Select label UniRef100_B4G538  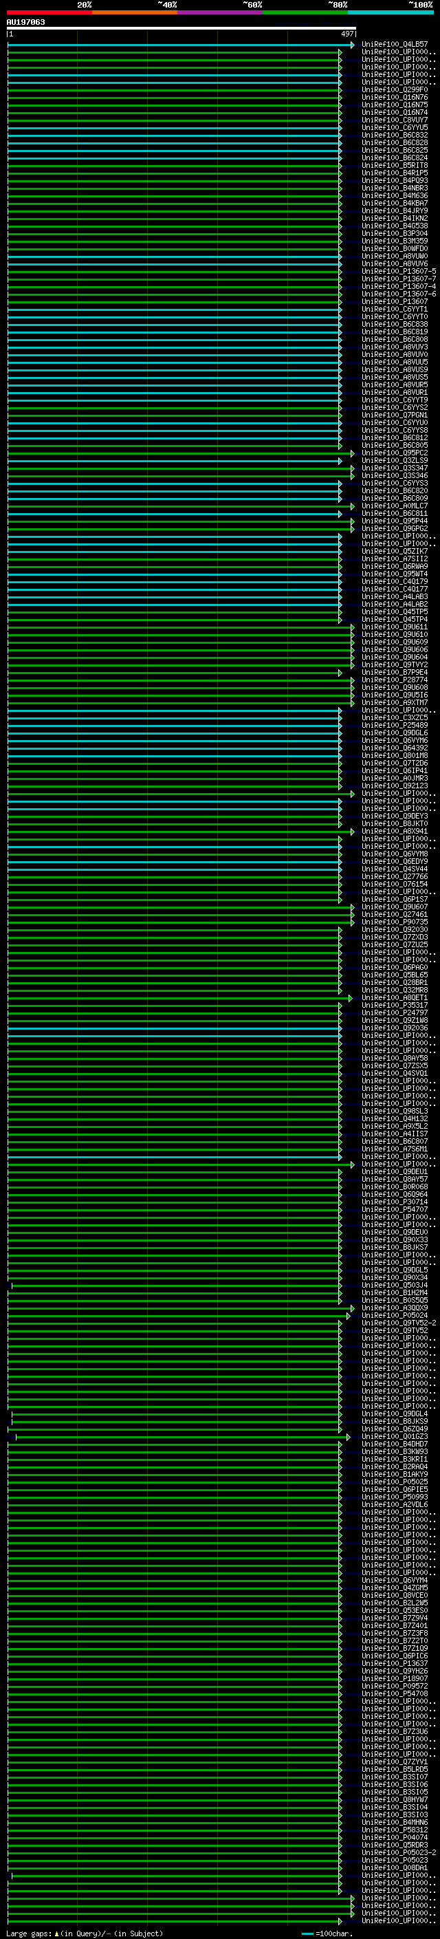click(395, 226)
